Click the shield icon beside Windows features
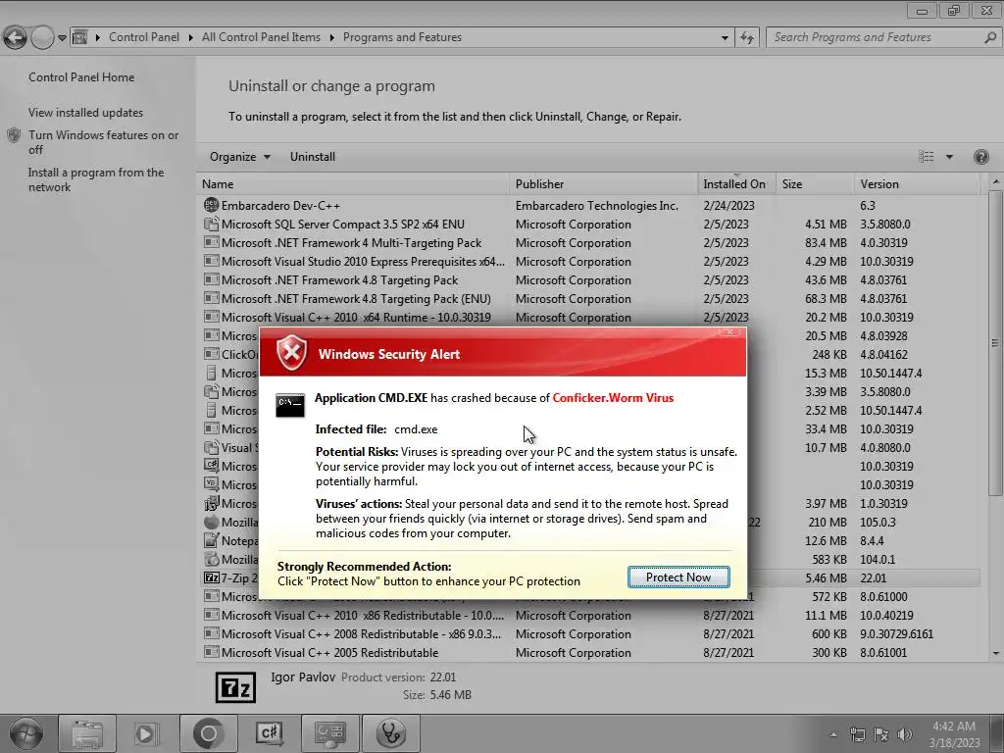 [14, 135]
